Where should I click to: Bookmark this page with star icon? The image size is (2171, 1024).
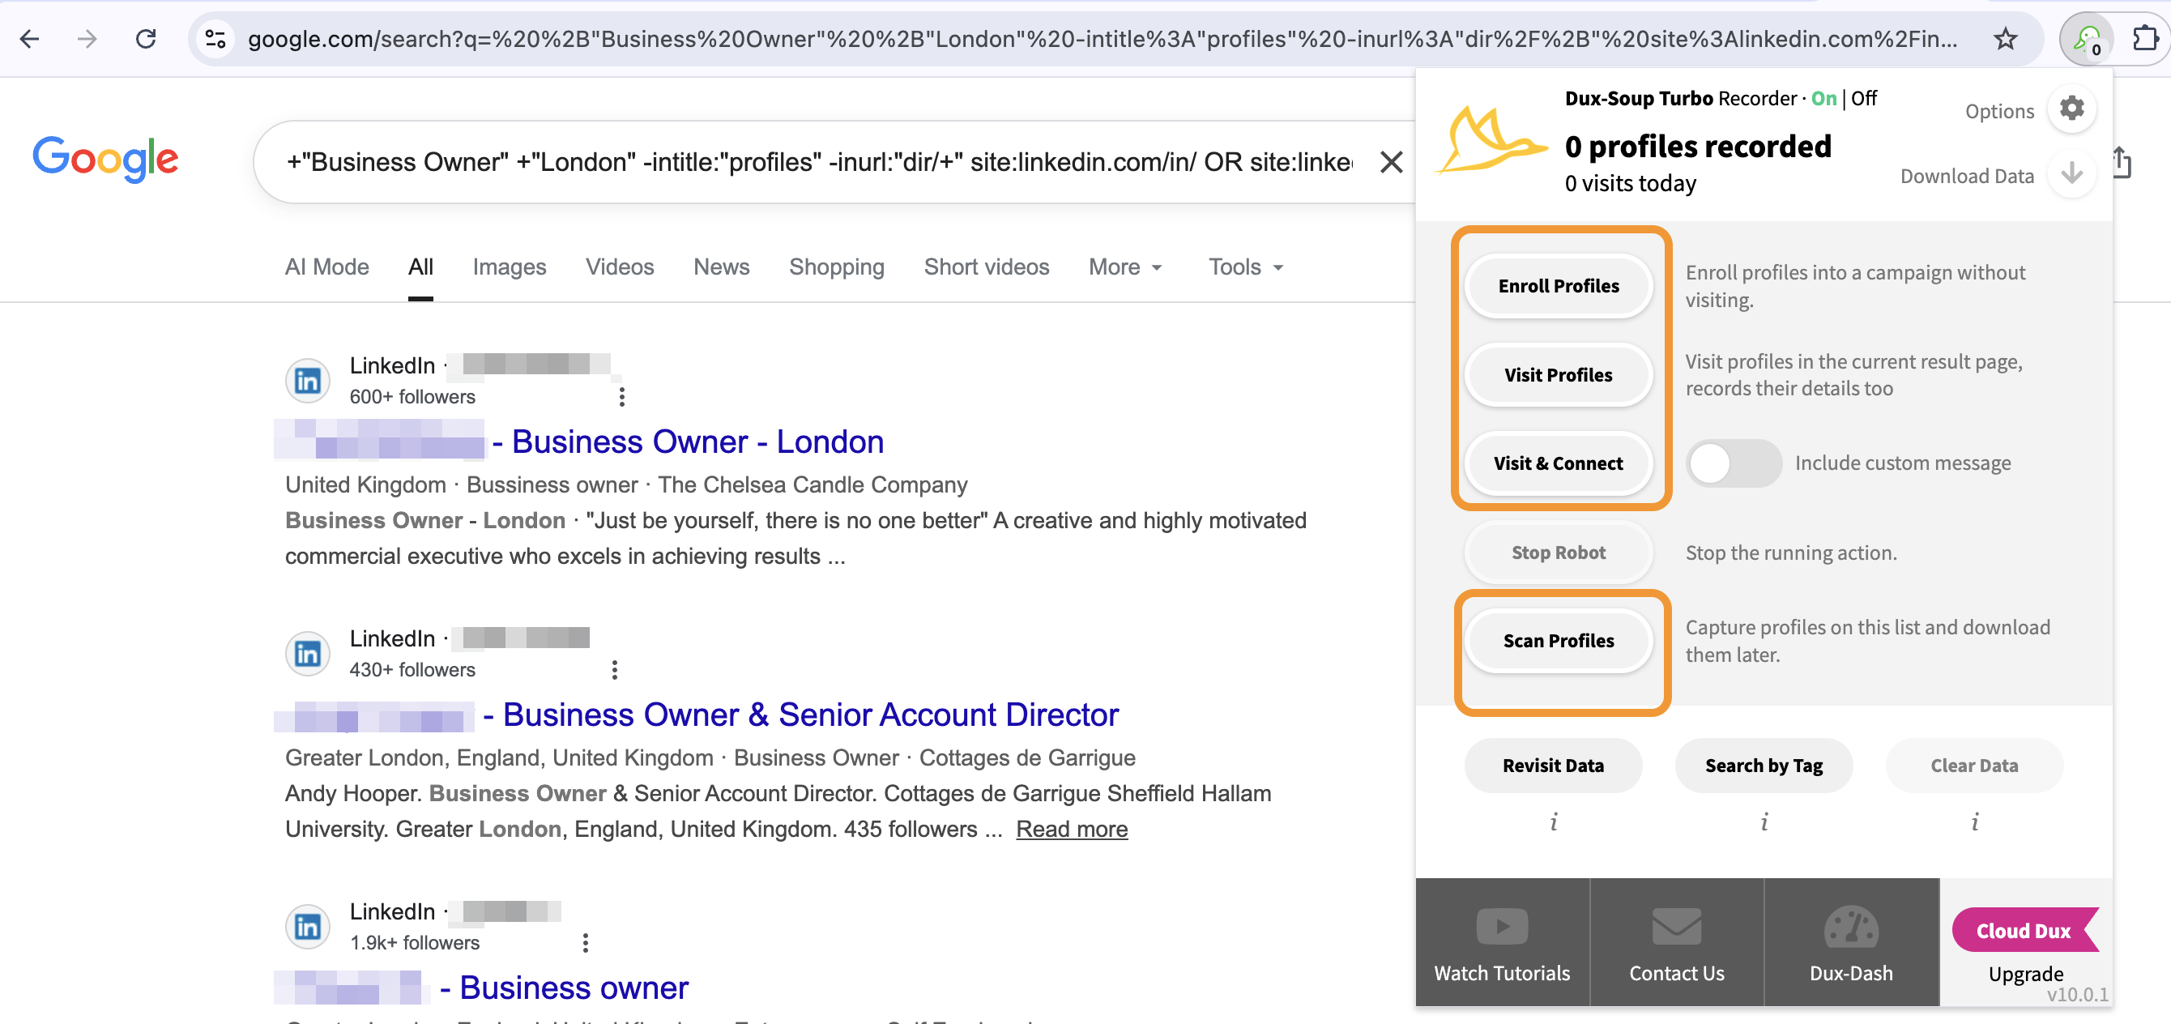click(2005, 39)
